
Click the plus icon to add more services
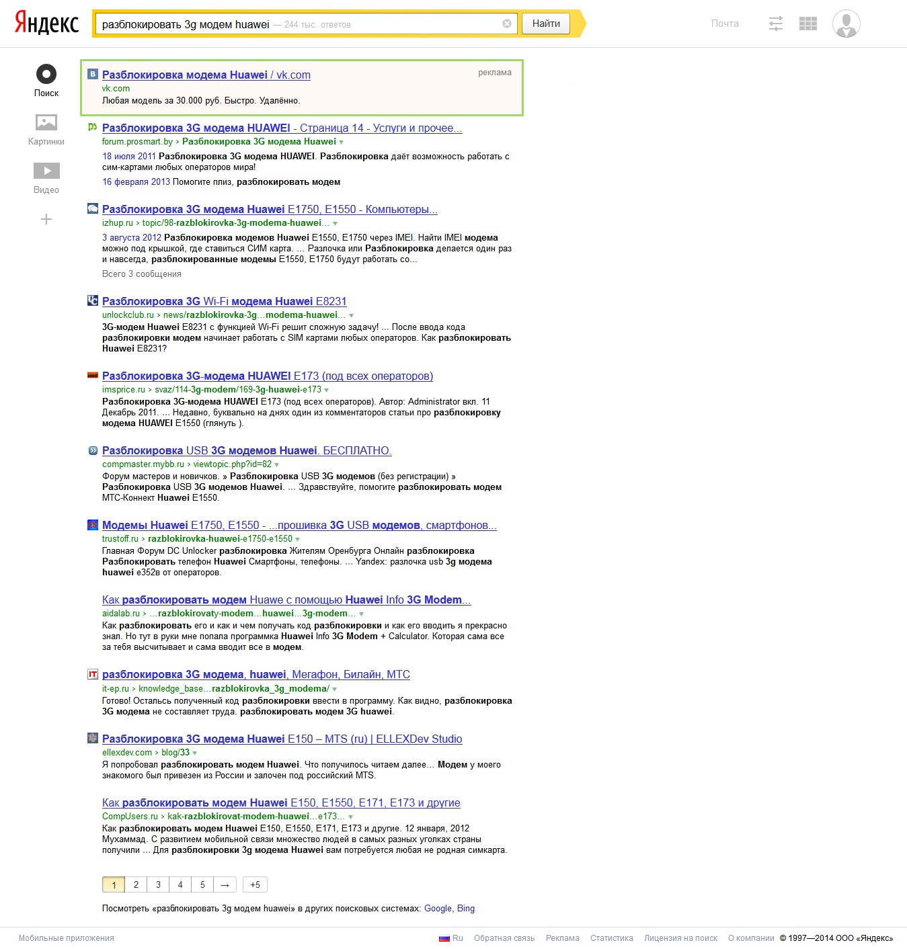click(46, 219)
